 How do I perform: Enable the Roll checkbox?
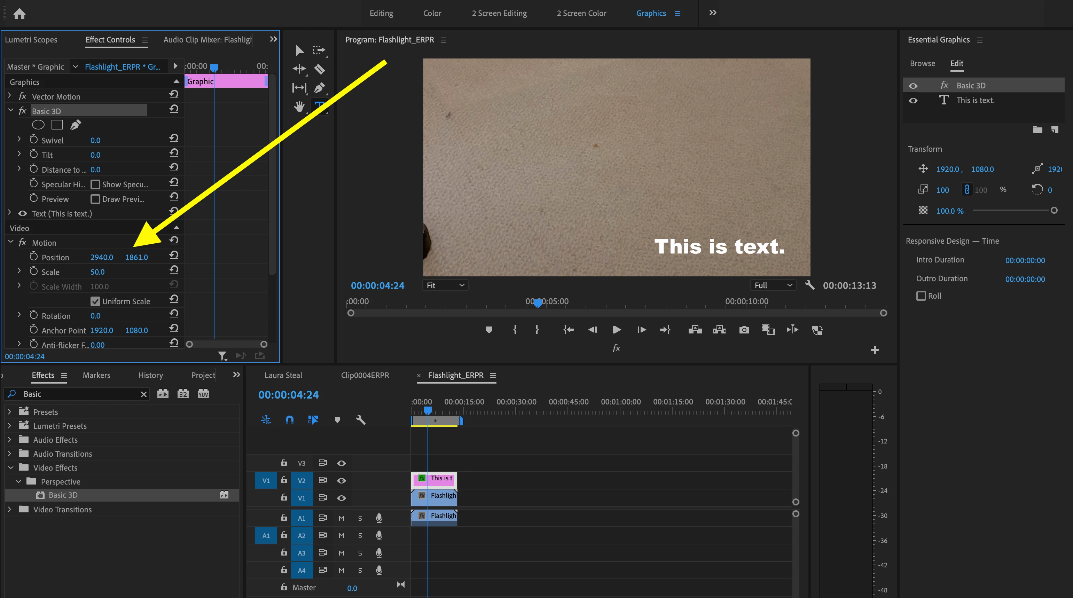pyautogui.click(x=921, y=296)
